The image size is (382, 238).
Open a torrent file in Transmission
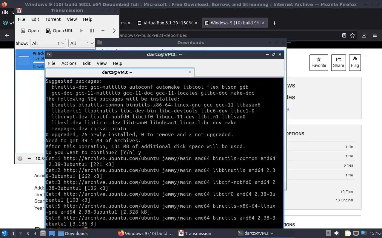pyautogui.click(x=30, y=31)
